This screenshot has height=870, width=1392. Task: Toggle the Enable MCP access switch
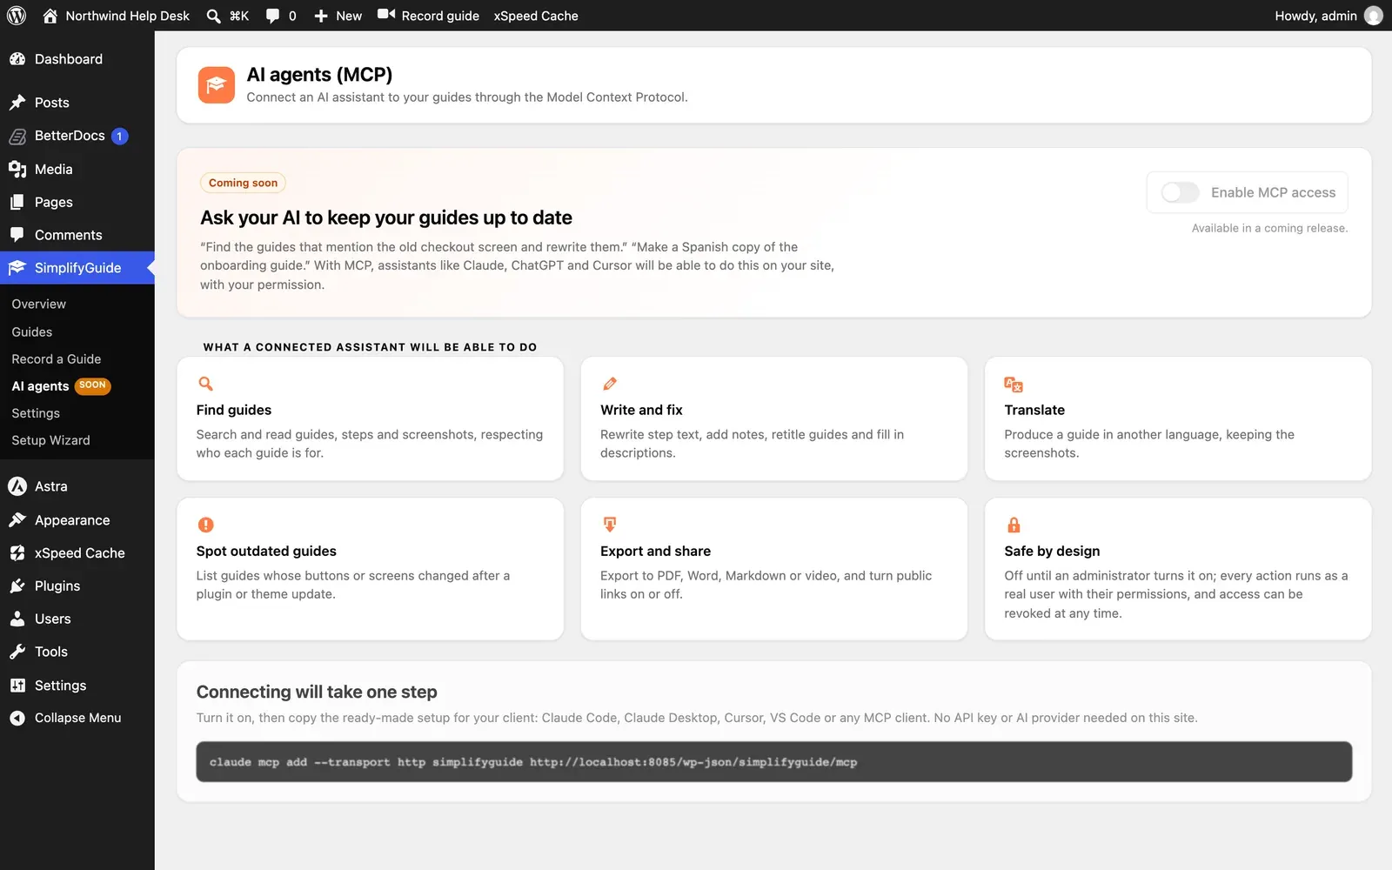click(x=1180, y=192)
